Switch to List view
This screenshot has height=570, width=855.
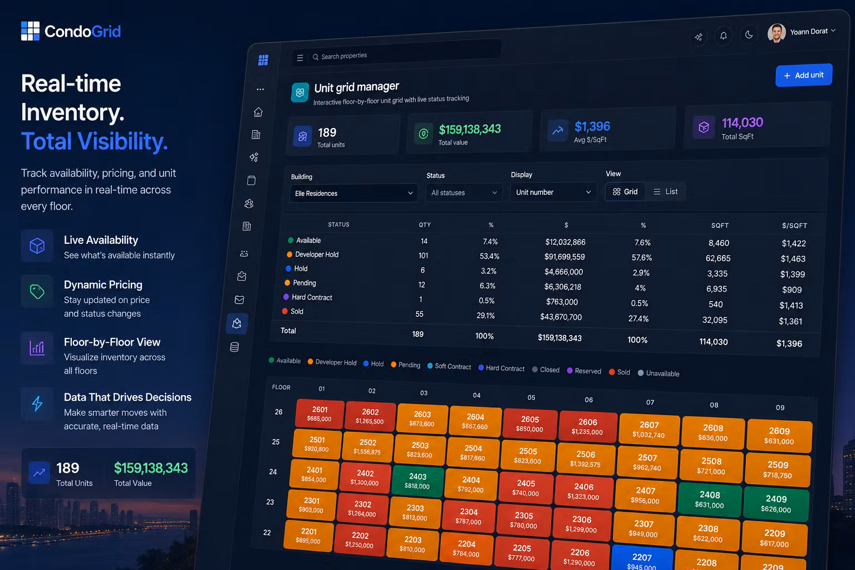click(666, 191)
